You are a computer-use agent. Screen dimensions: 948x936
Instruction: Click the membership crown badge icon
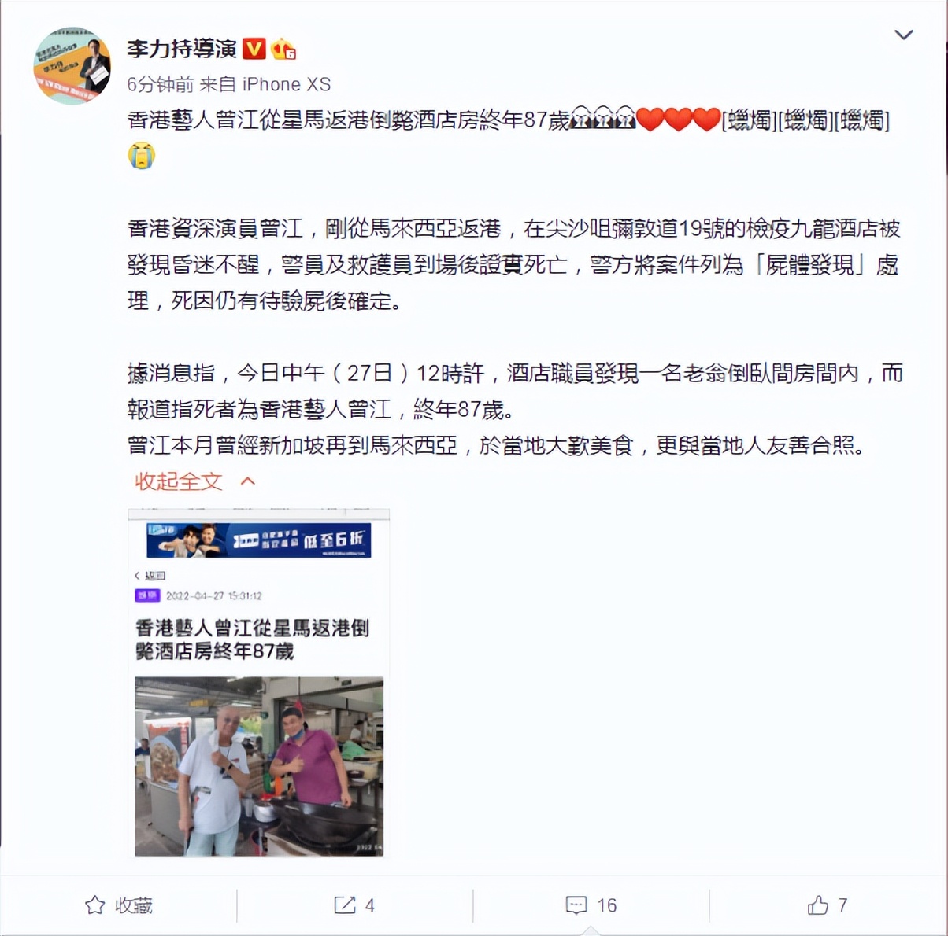(x=283, y=49)
